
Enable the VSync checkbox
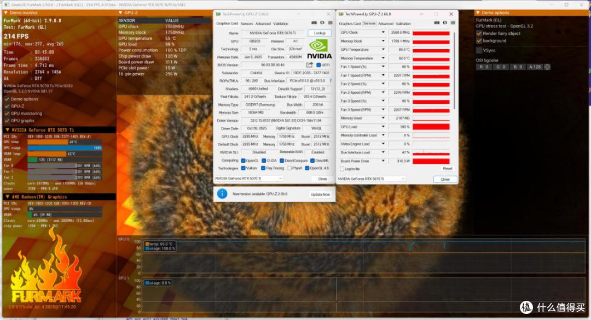click(x=479, y=50)
